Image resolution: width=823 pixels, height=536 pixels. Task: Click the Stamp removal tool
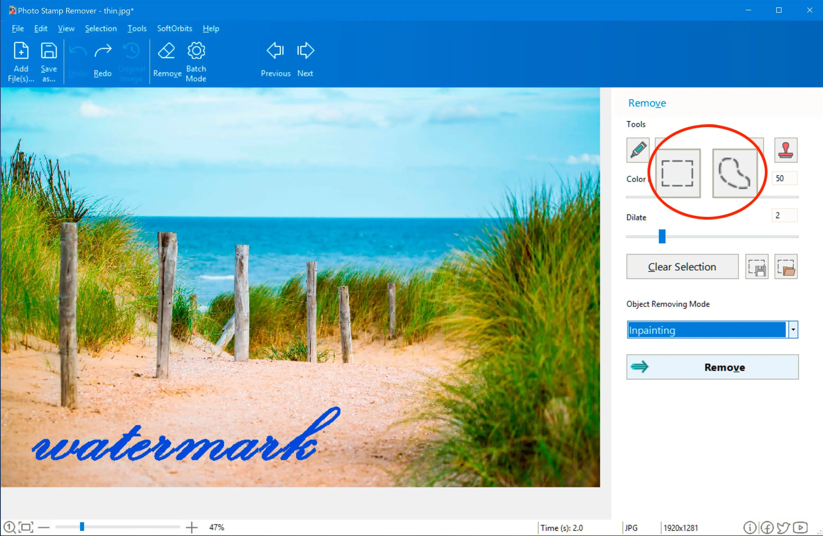787,149
